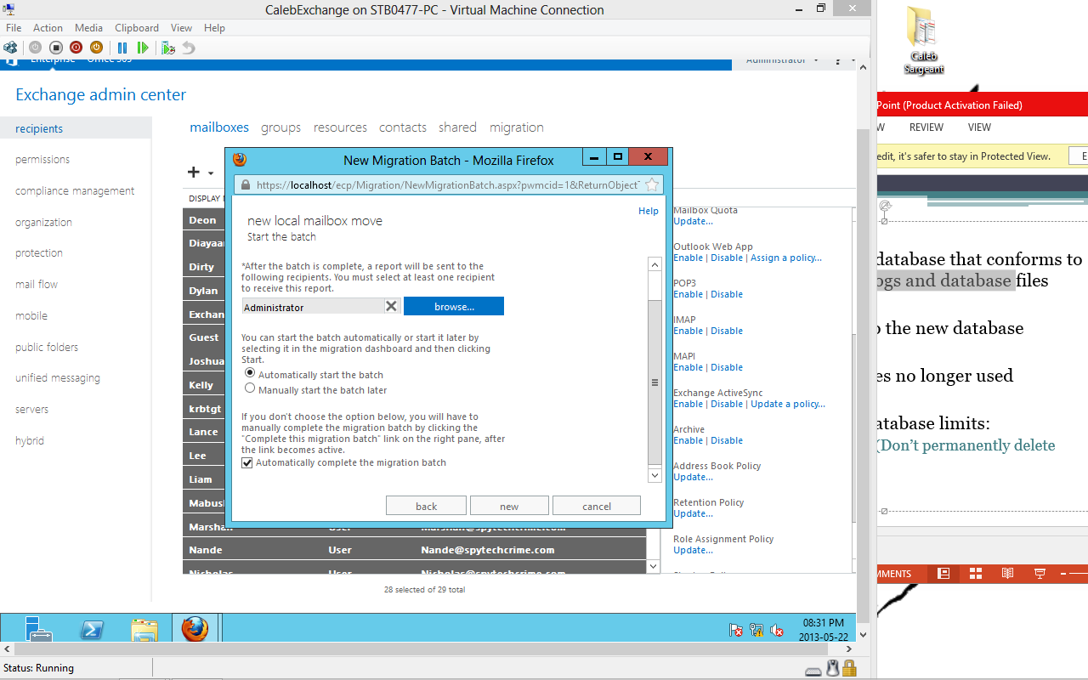Click the green Reset VM icon
The width and height of the screenshot is (1088, 680).
[143, 48]
